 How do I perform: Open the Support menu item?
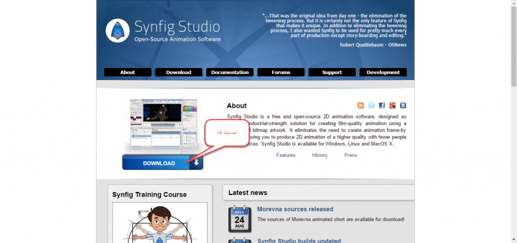point(332,73)
